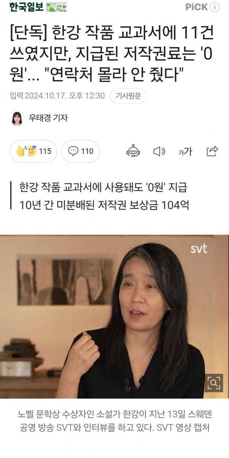
Task: Tap the 기사원문 original article button
Action: (128, 96)
